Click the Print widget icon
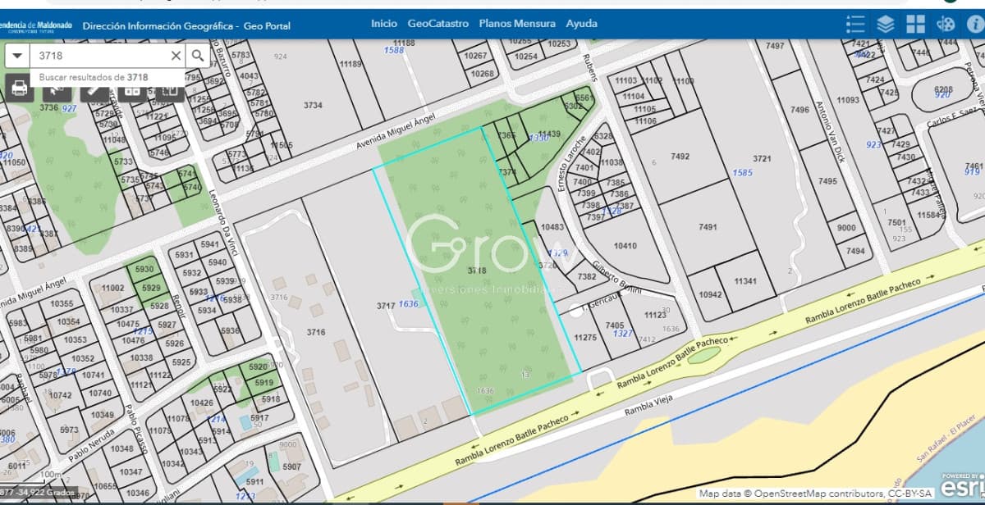The image size is (985, 505). 20,89
